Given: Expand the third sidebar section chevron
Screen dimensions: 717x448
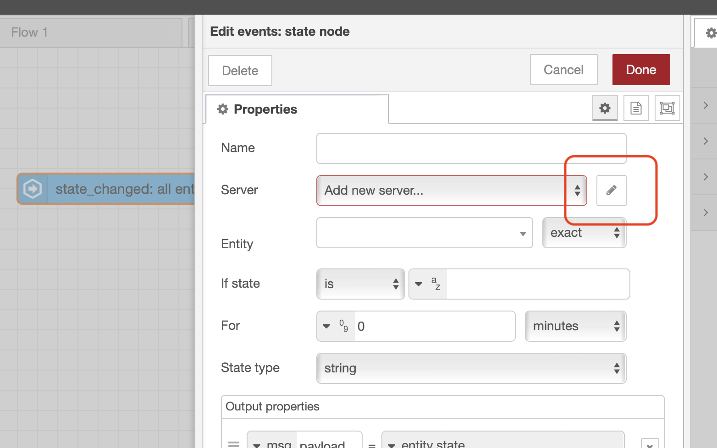Looking at the screenshot, I should coord(706,177).
